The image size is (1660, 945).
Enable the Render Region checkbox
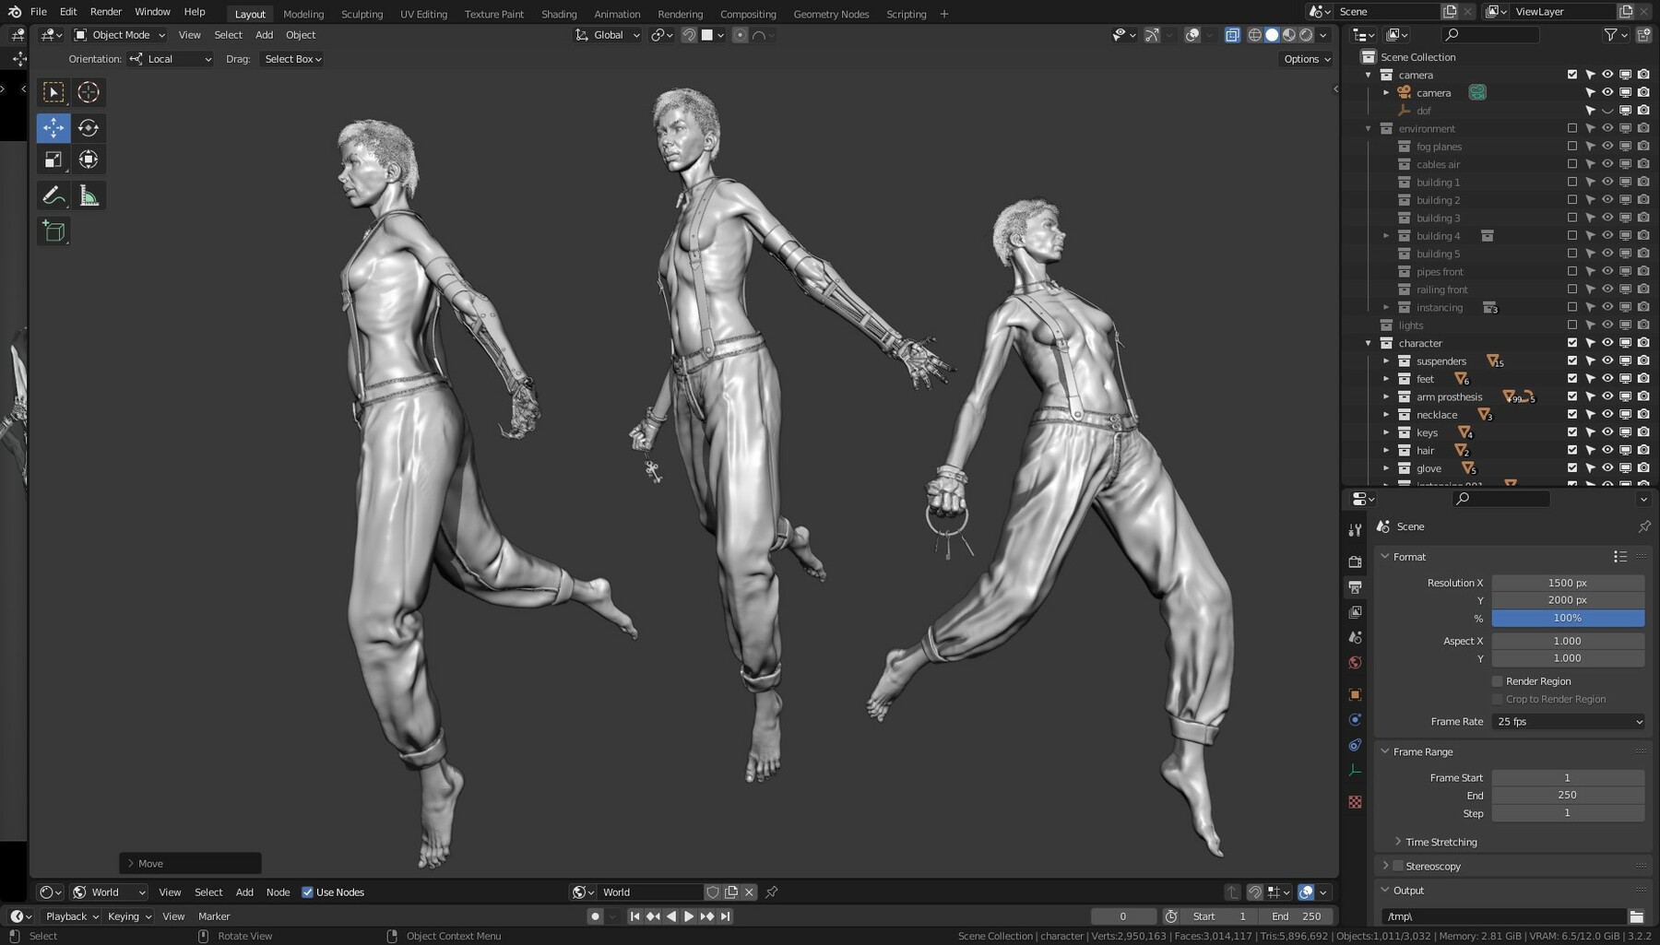point(1499,680)
